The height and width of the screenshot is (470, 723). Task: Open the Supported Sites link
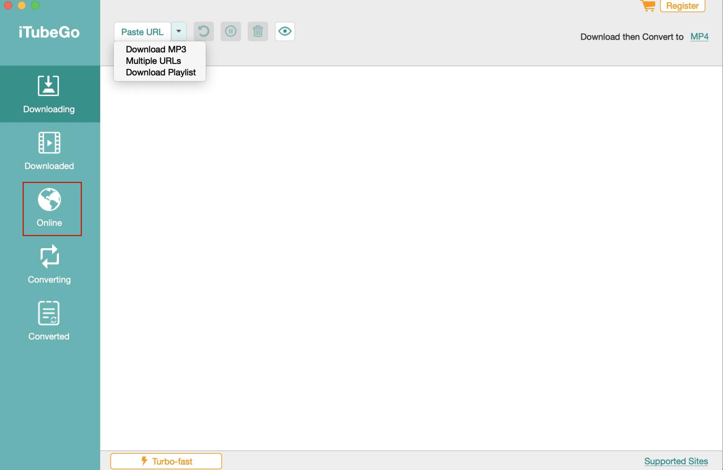[x=676, y=461]
